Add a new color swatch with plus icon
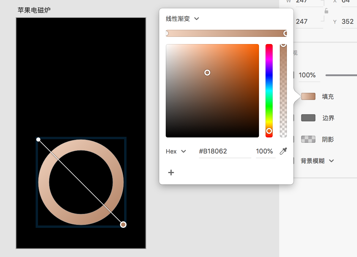357x257 pixels. click(171, 173)
